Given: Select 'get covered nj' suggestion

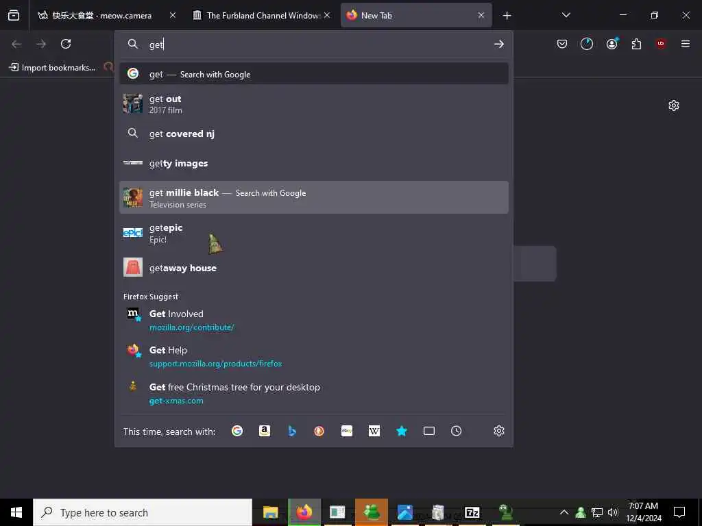Looking at the screenshot, I should [314, 134].
